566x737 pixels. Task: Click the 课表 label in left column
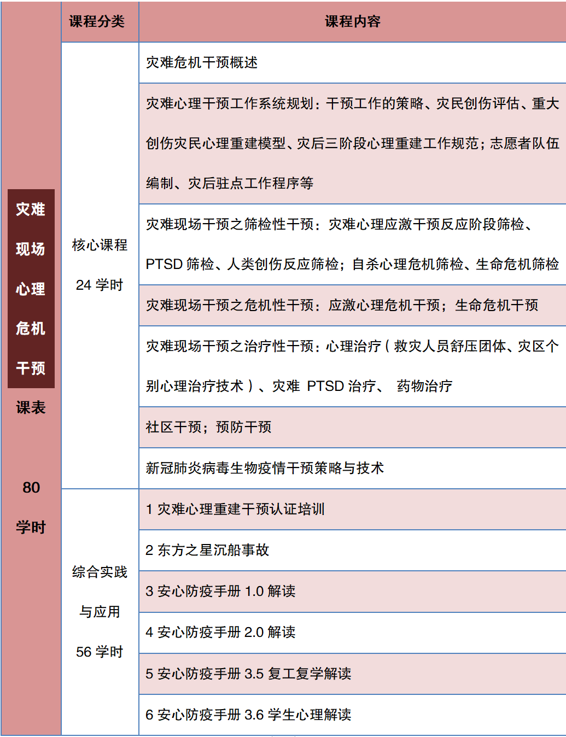pyautogui.click(x=31, y=407)
